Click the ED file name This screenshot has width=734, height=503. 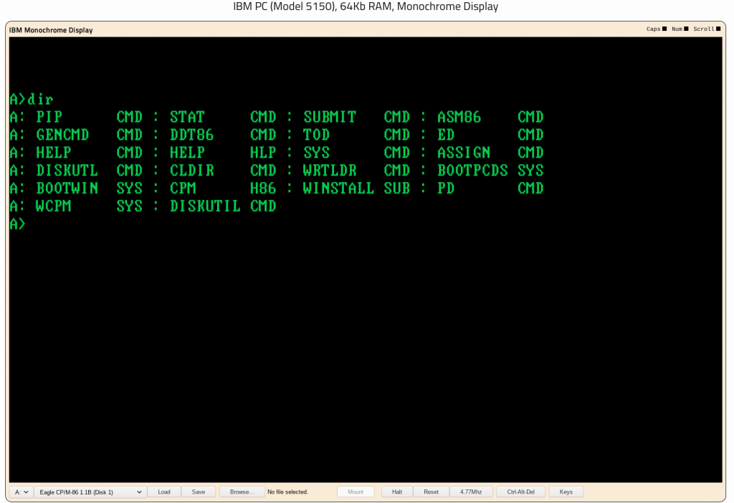pos(446,135)
